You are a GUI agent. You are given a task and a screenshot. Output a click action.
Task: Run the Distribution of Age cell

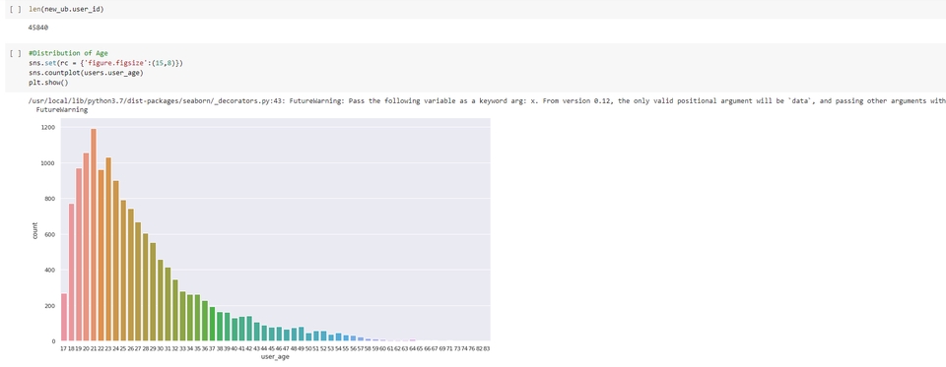pos(15,53)
